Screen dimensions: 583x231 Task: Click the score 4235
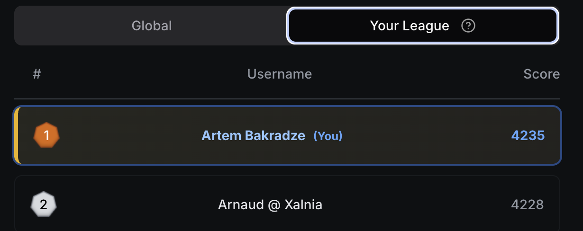tap(528, 136)
